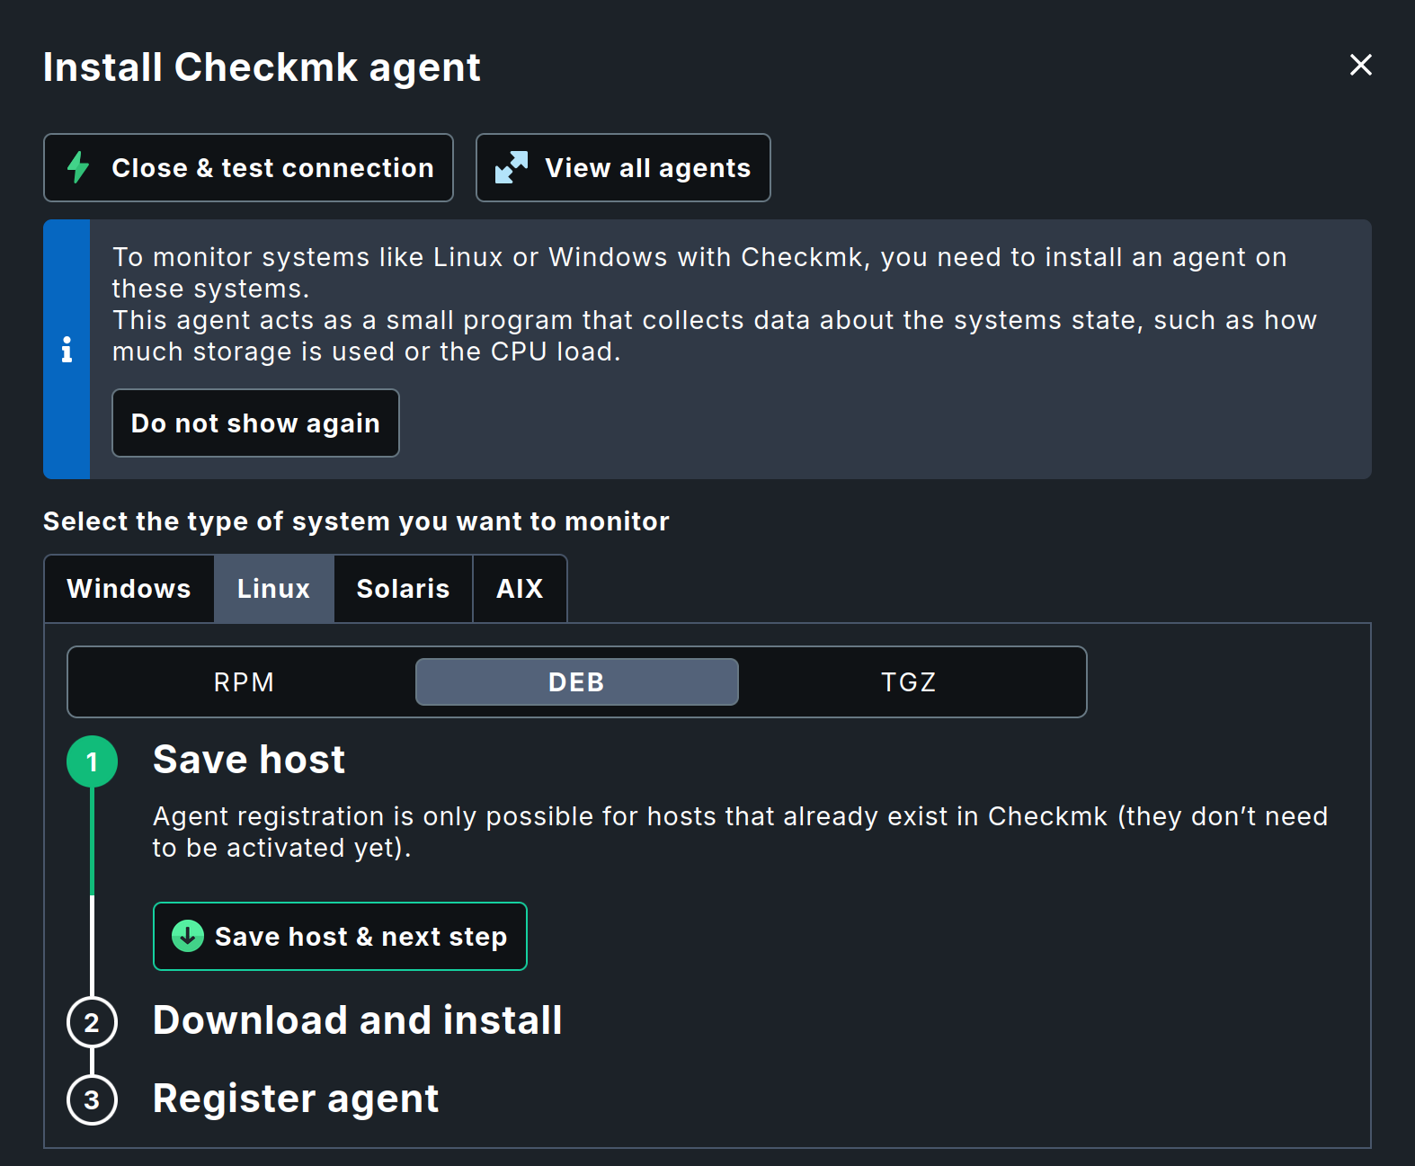Click the blue info icon
Viewport: 1415px width, 1166px height.
pos(67,349)
